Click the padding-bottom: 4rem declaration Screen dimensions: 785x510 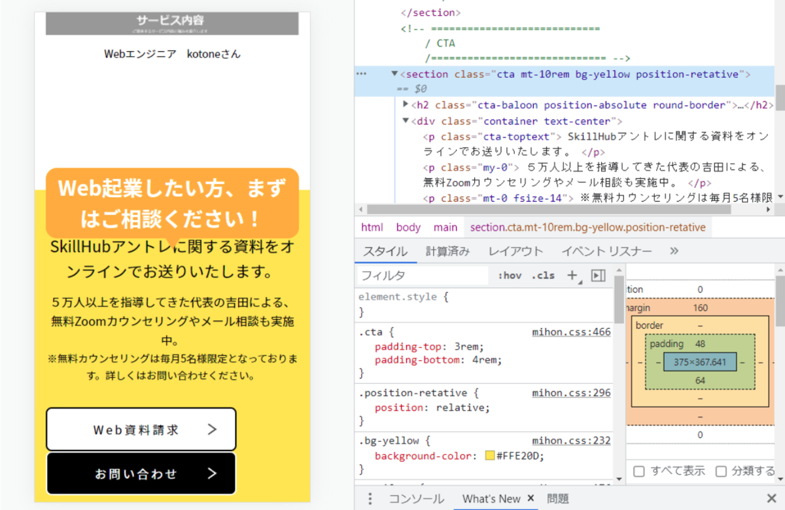point(438,359)
